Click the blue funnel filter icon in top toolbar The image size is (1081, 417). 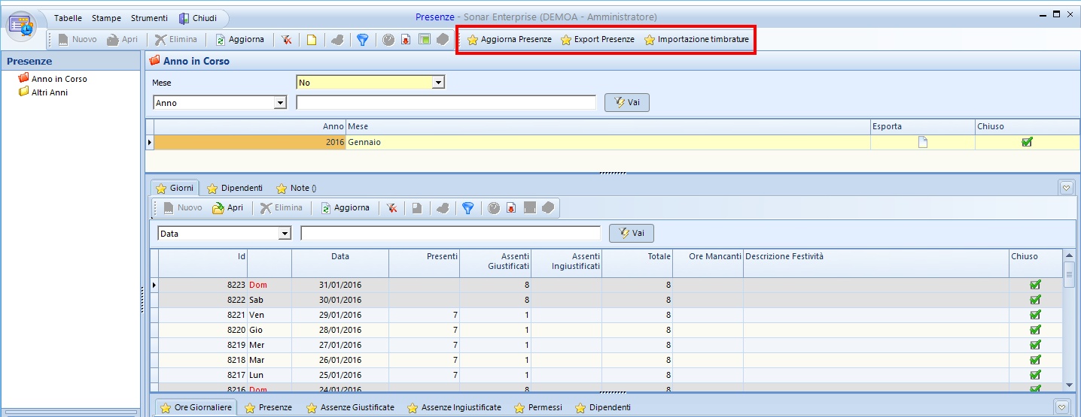click(362, 40)
